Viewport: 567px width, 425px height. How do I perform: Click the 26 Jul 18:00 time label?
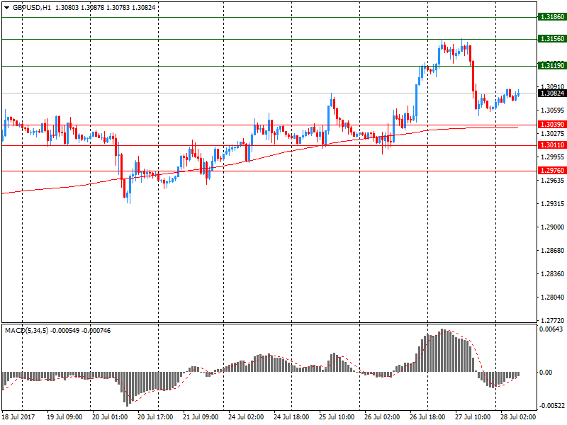tap(427, 416)
